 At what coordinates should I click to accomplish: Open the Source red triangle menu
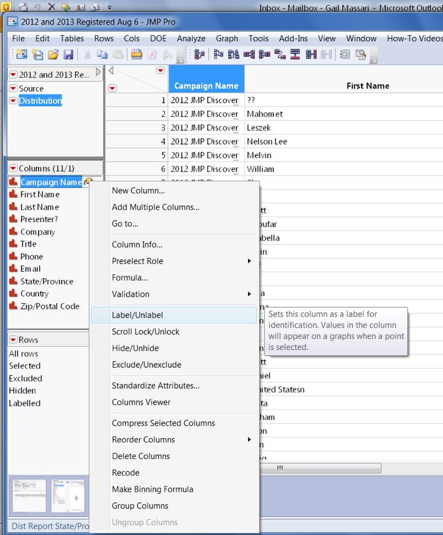click(13, 88)
